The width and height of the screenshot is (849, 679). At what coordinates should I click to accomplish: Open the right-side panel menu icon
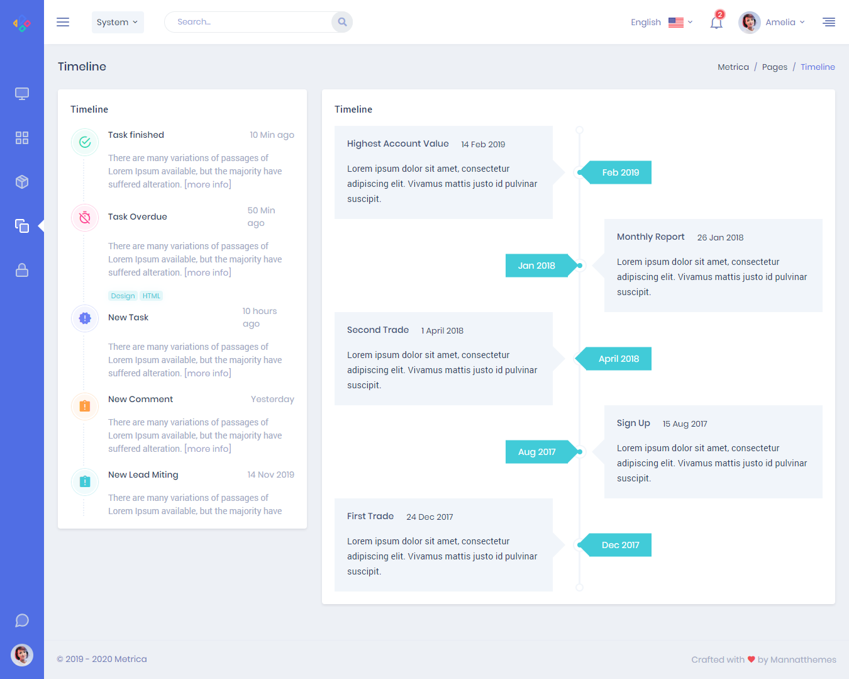tap(828, 22)
